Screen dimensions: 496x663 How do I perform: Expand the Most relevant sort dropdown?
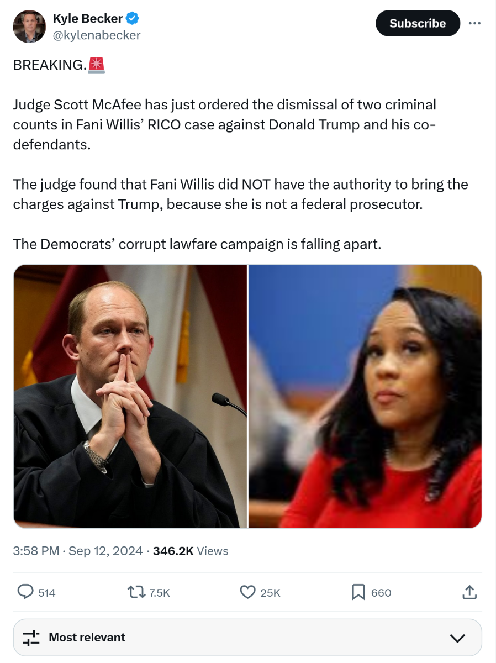pyautogui.click(x=247, y=638)
